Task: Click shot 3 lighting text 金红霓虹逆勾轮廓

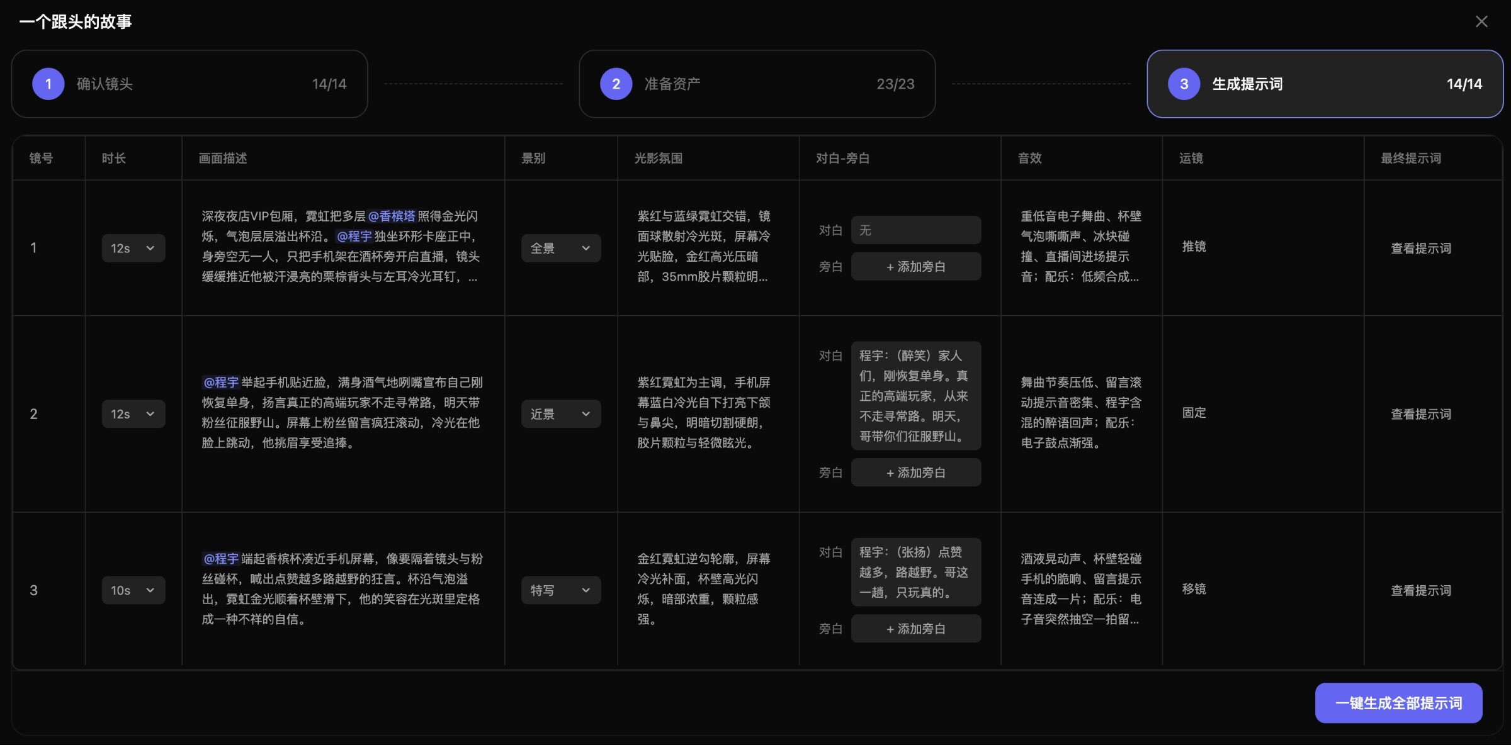Action: coord(704,589)
